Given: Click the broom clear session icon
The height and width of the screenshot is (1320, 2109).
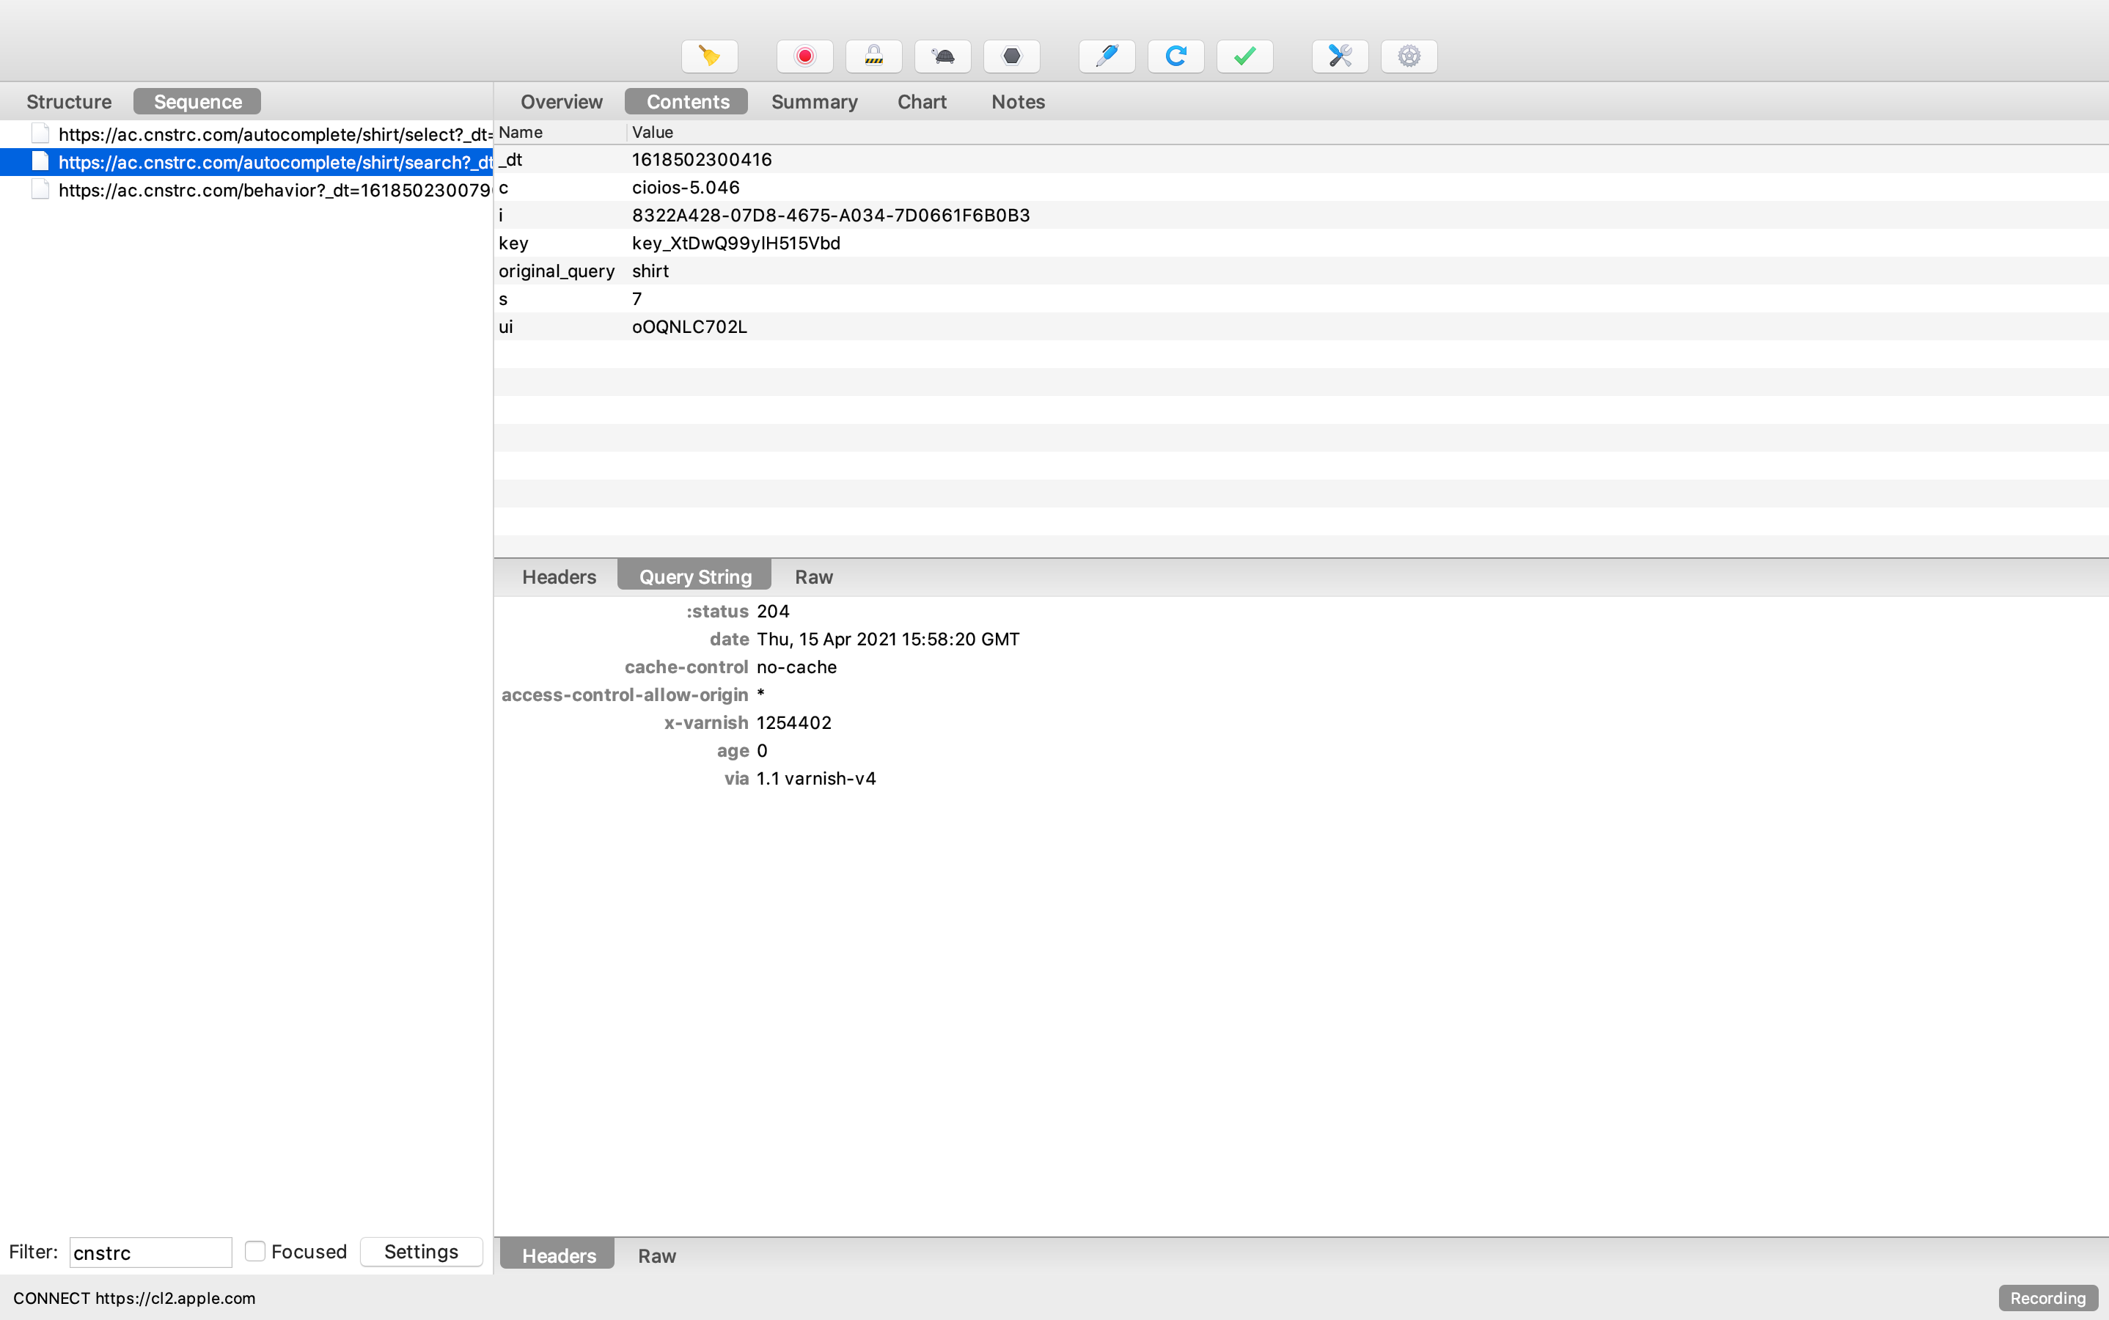Looking at the screenshot, I should (x=709, y=56).
